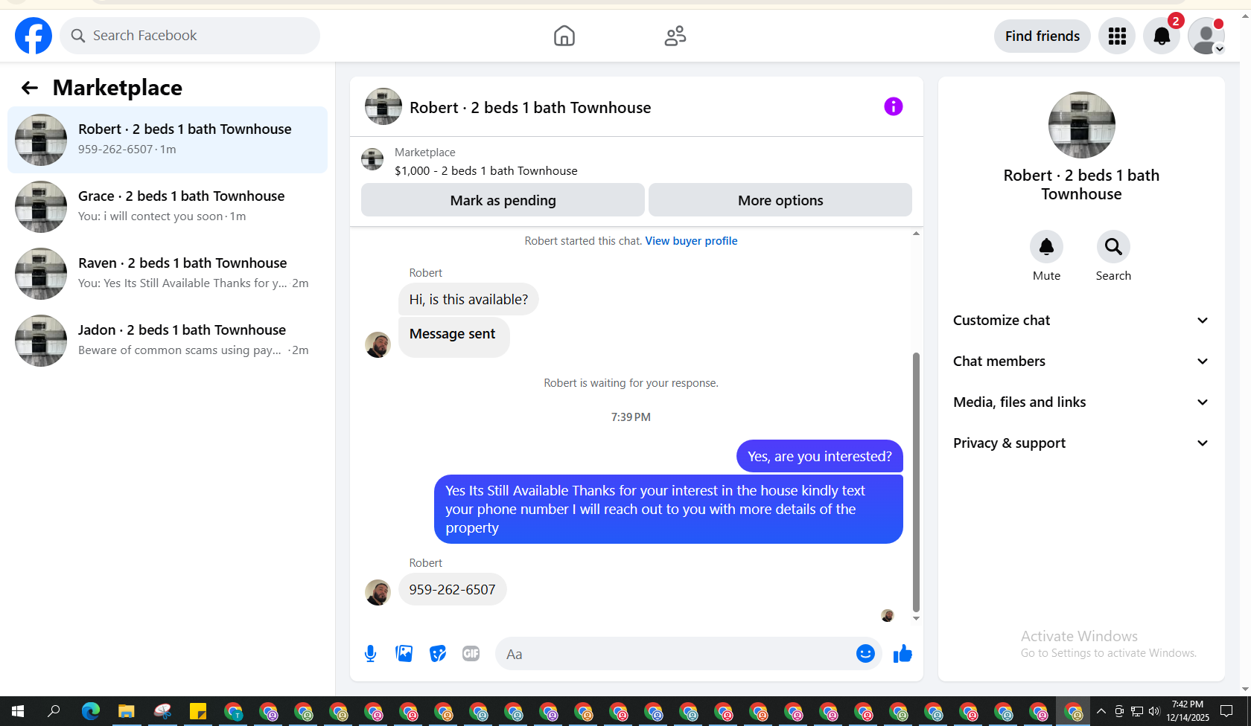
Task: Click the '$1,000 - 2 beds 1 bath Townhouse' listing text
Action: tap(486, 170)
